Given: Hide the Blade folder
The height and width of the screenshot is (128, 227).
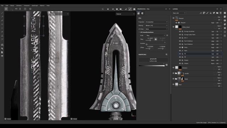Looking at the screenshot, I should (x=173, y=79).
